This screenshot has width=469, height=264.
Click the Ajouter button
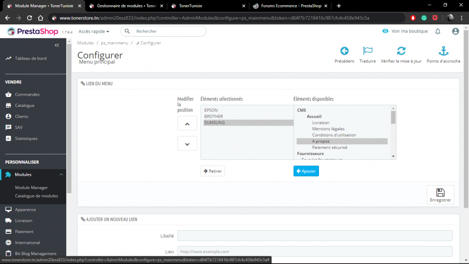coord(306,171)
